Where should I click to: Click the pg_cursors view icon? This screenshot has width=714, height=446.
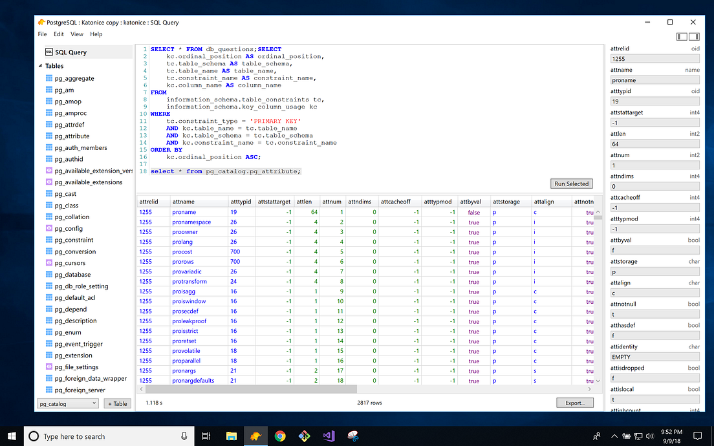click(49, 262)
